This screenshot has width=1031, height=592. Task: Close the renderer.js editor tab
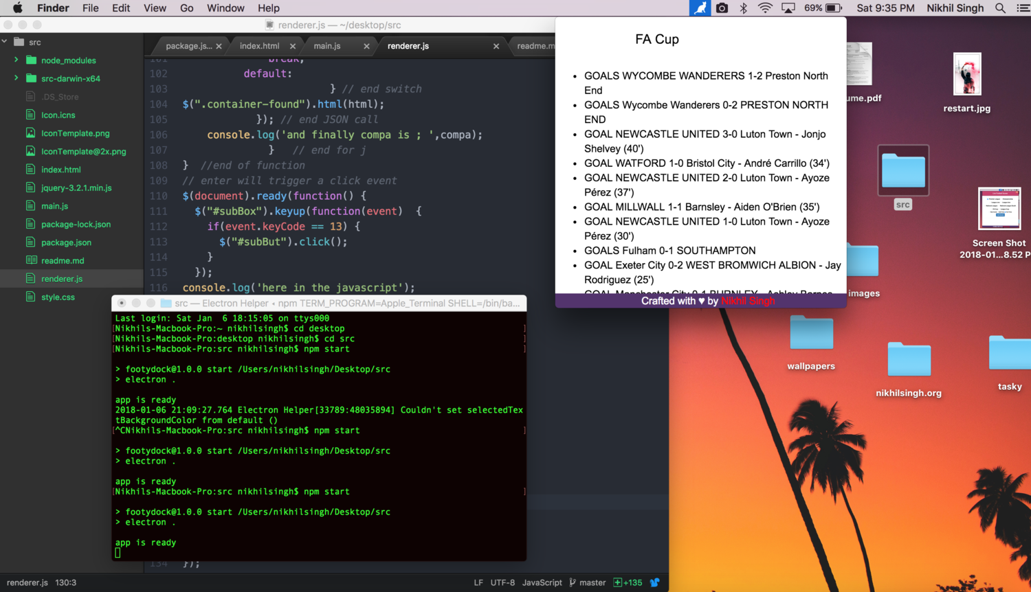(496, 46)
